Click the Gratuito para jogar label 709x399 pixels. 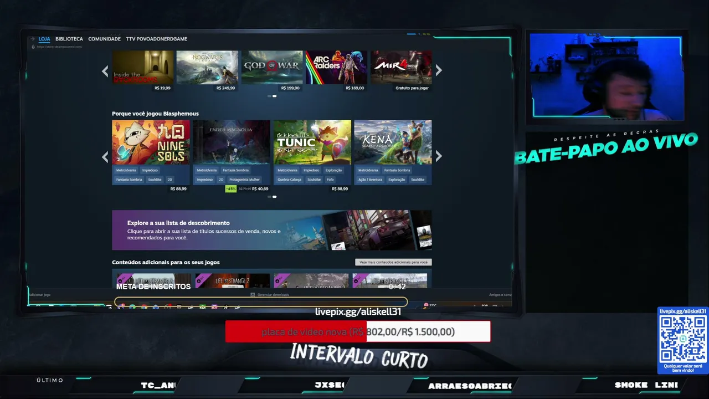coord(412,88)
